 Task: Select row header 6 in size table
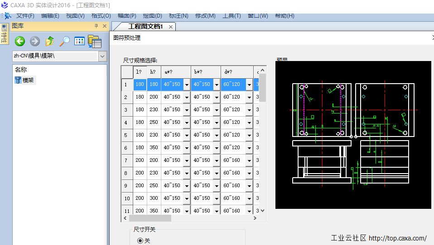pos(127,148)
